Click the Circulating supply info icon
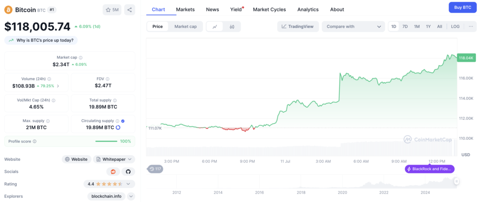This screenshot has height=202, width=480. (x=117, y=121)
